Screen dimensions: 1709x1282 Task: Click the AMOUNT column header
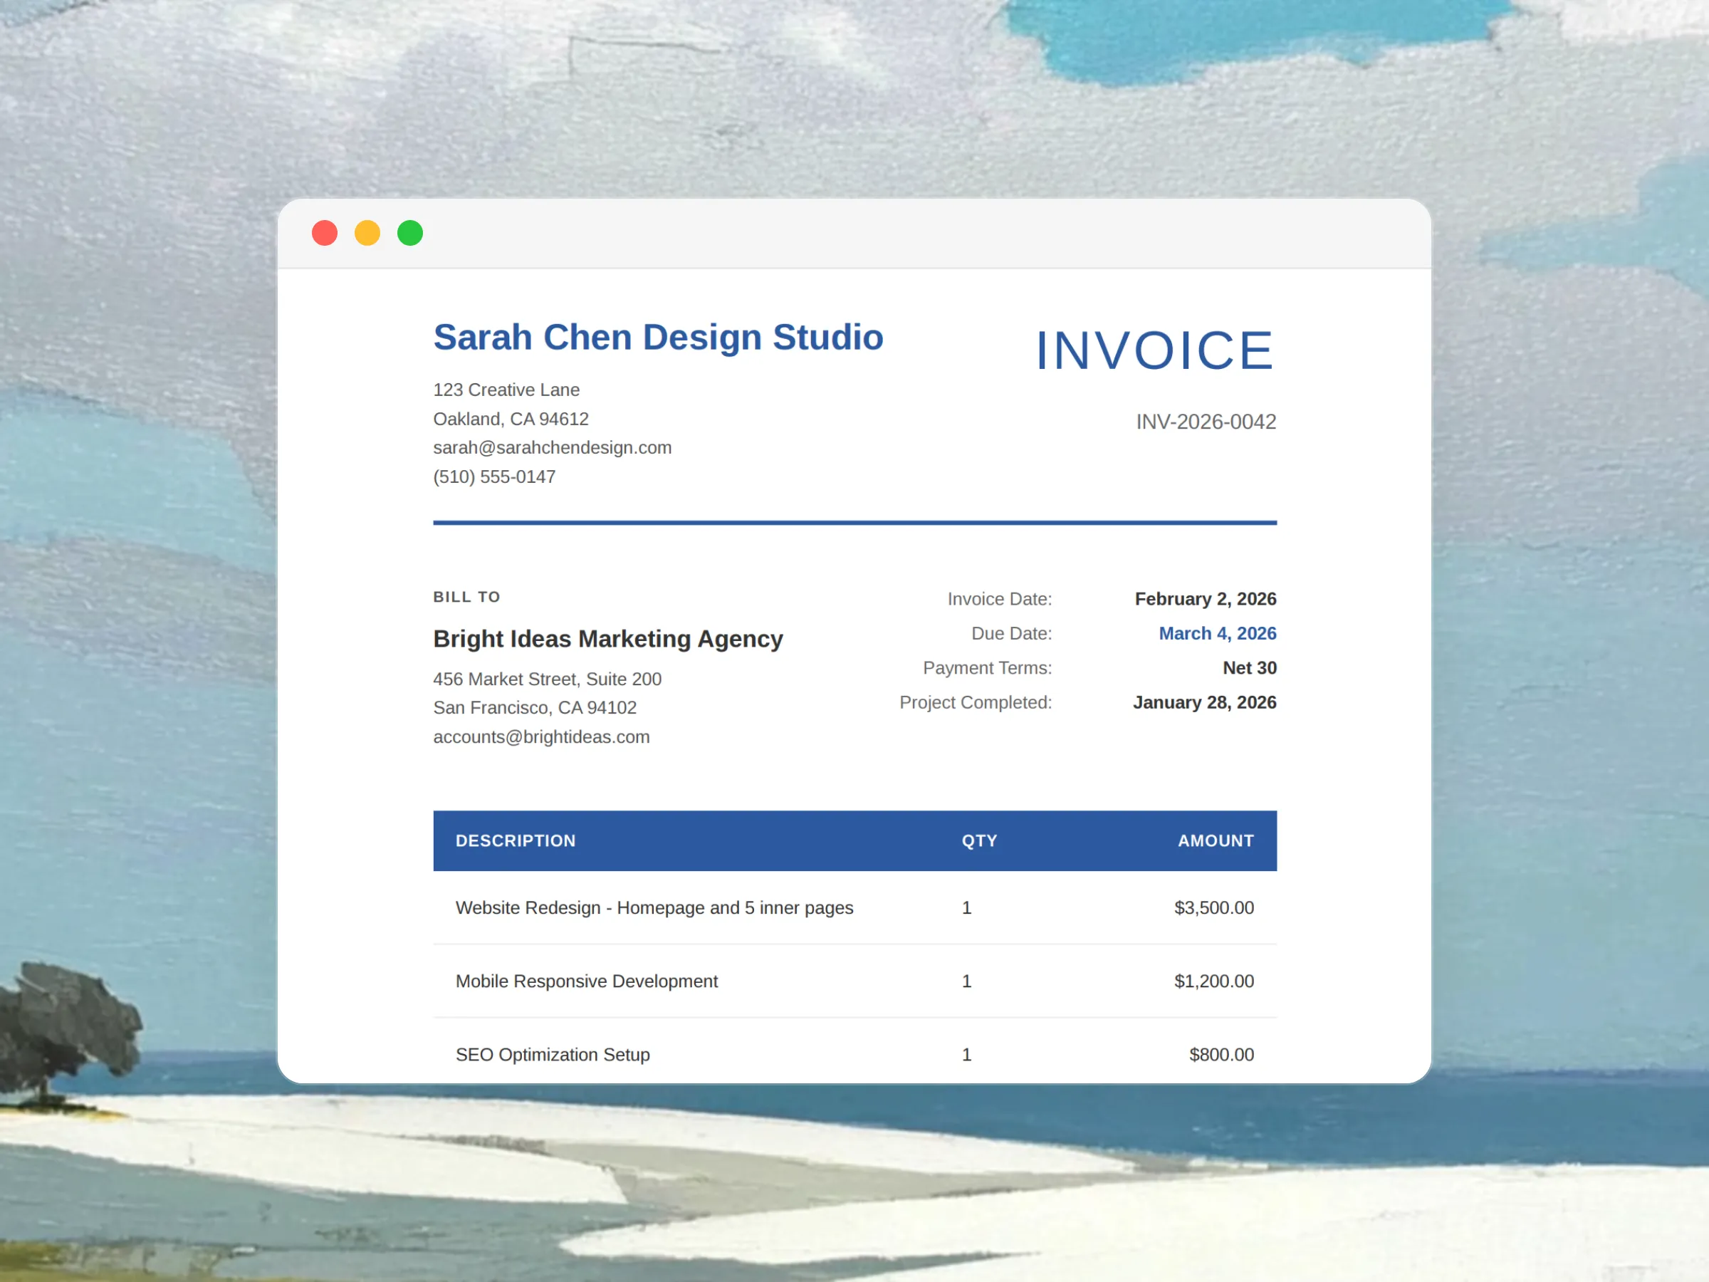point(1215,840)
